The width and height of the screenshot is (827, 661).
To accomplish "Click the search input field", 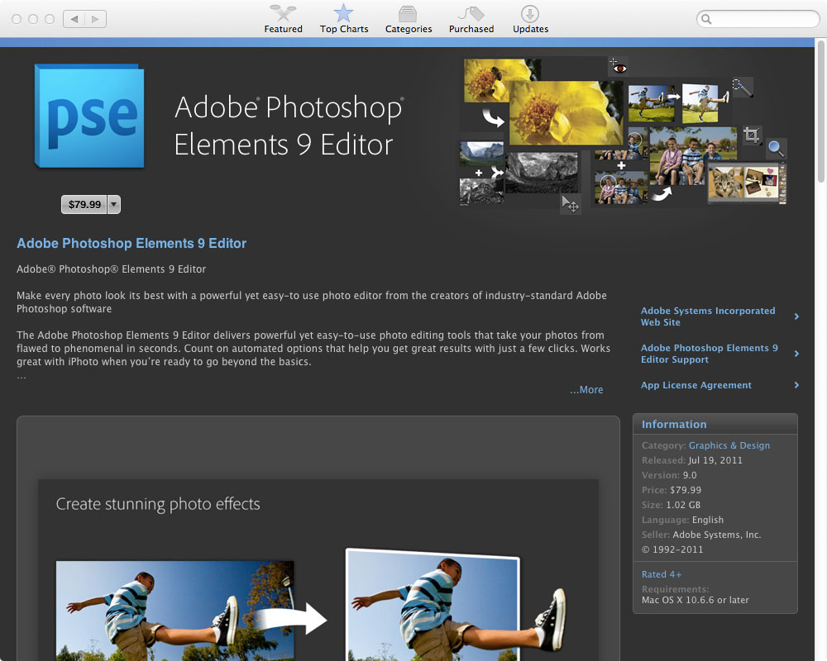I will (x=758, y=20).
